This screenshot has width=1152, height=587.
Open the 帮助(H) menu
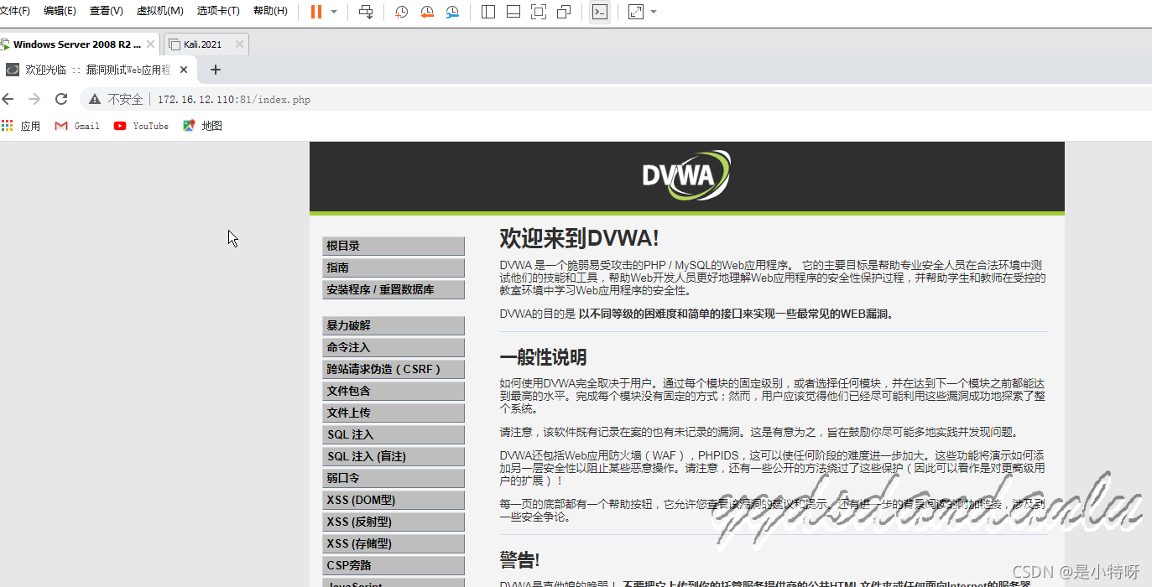[270, 11]
